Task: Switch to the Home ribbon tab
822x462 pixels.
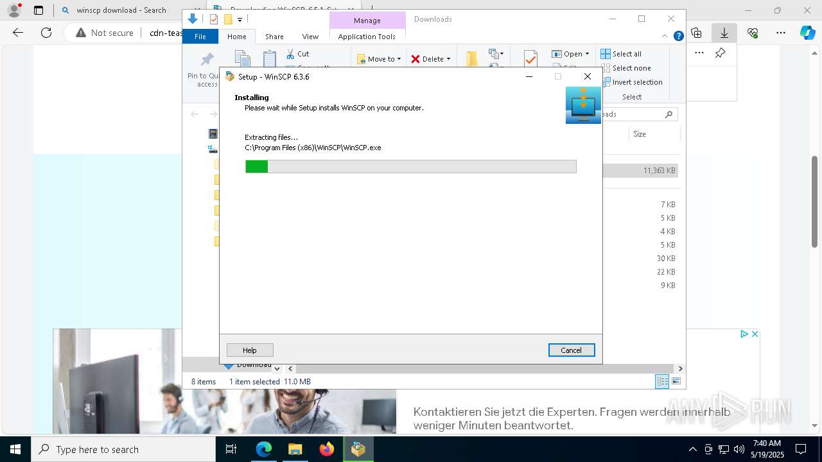Action: click(x=236, y=37)
